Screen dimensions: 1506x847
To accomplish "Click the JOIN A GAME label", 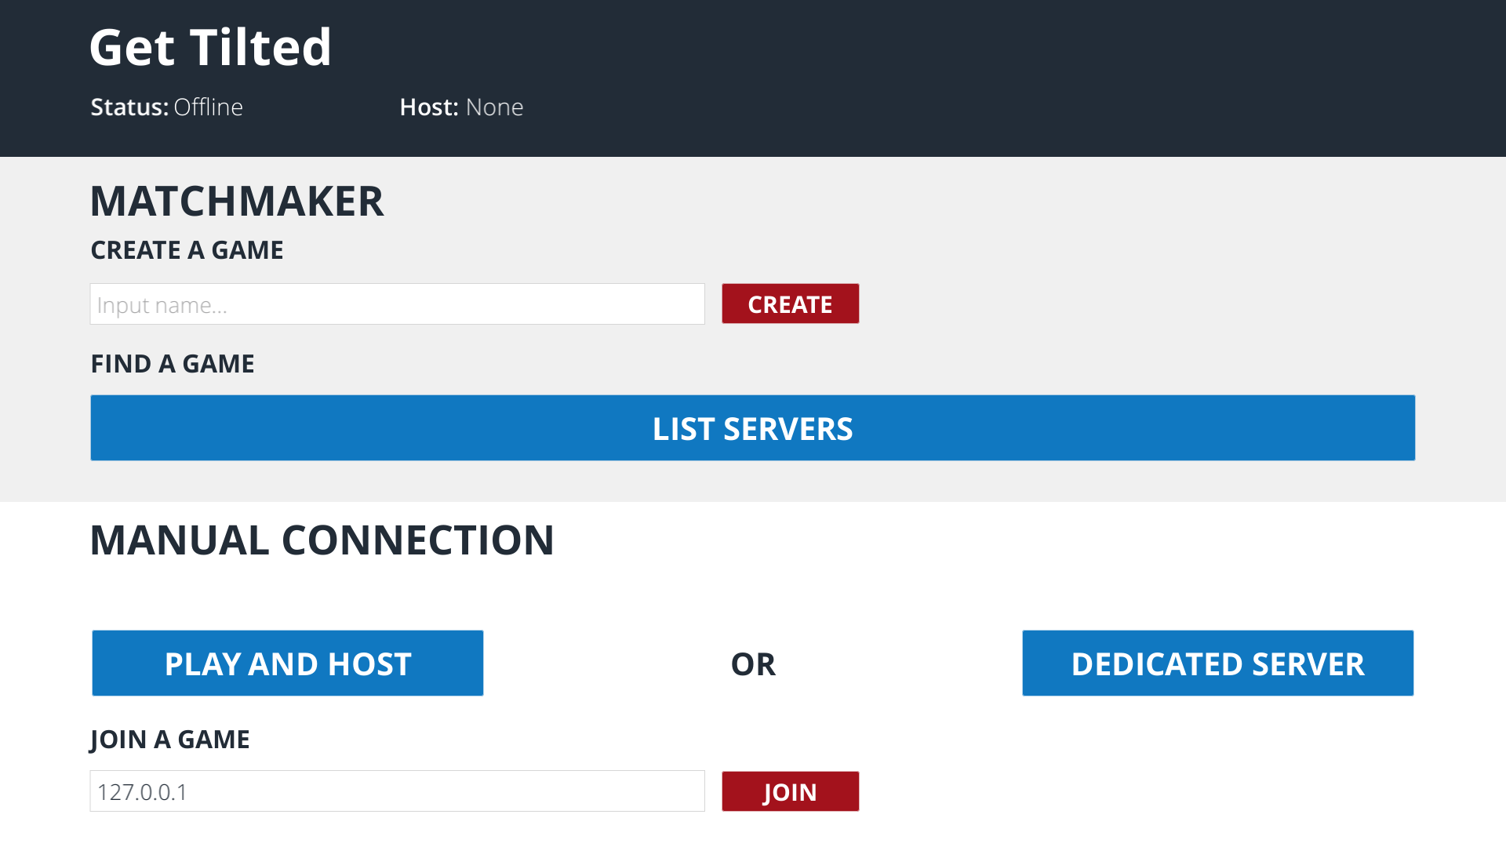I will tap(169, 740).
